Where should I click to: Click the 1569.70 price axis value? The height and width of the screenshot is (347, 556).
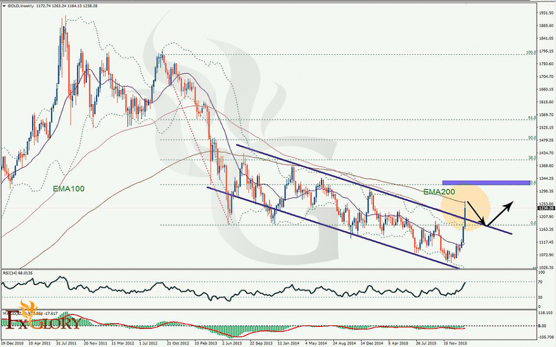[546, 115]
